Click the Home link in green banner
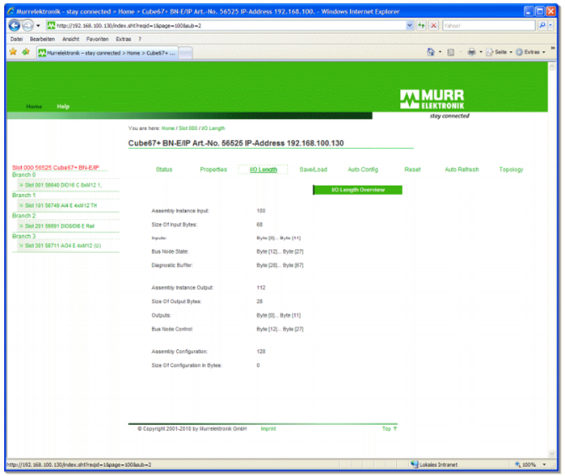Screen dimensions: 565x476 pyautogui.click(x=34, y=107)
